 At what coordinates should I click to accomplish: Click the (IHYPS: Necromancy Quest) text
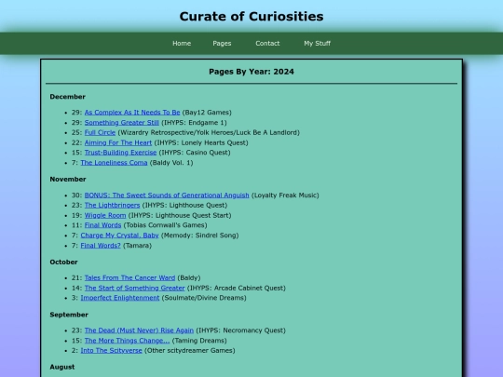[241, 330]
